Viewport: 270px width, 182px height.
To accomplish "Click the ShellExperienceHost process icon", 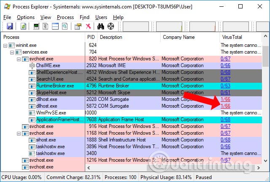I will click(32, 73).
